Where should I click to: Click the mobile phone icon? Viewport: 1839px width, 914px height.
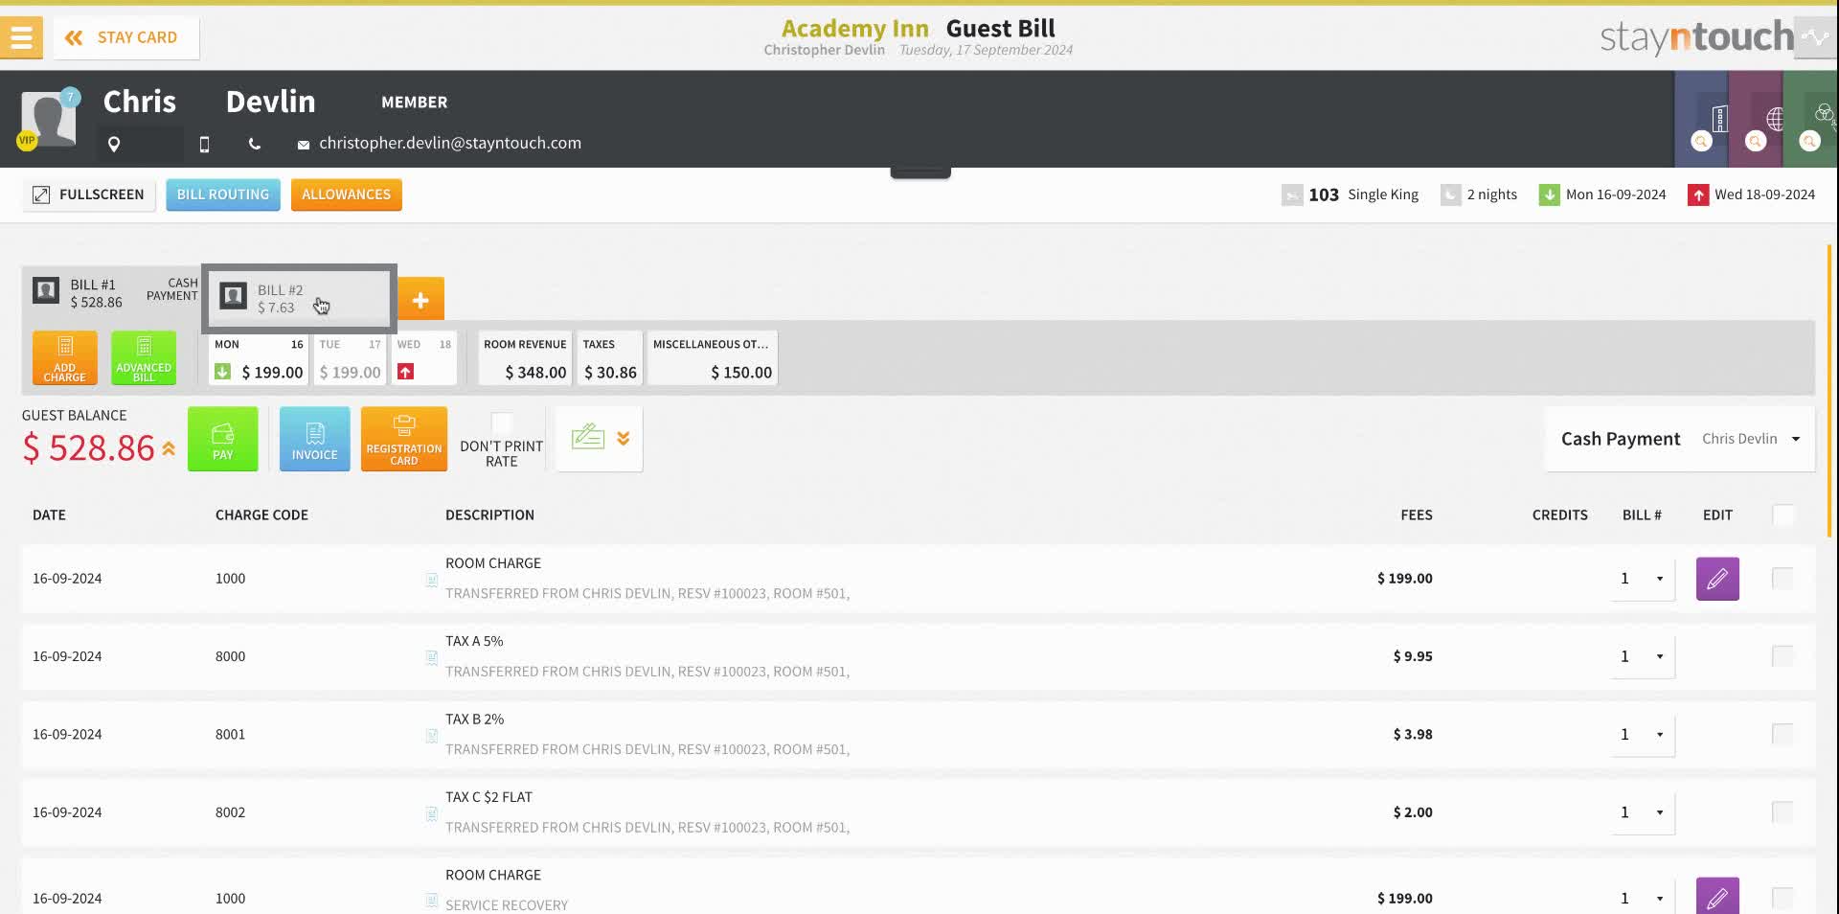click(204, 144)
